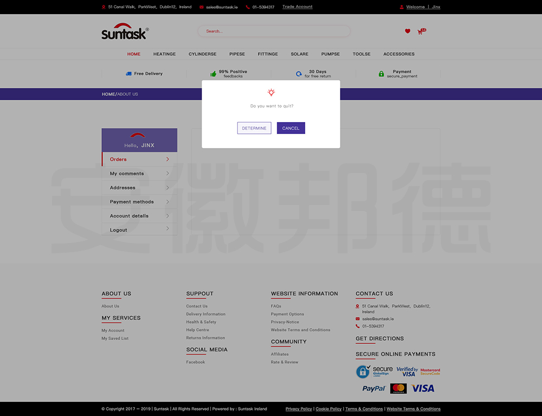This screenshot has height=416, width=542.
Task: Open the shopping cart icon
Action: tap(420, 32)
